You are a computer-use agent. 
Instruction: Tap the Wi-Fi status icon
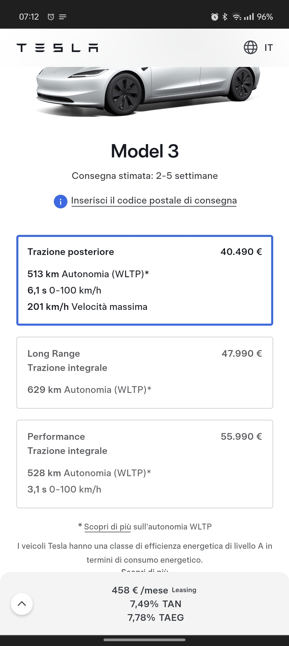pyautogui.click(x=237, y=17)
